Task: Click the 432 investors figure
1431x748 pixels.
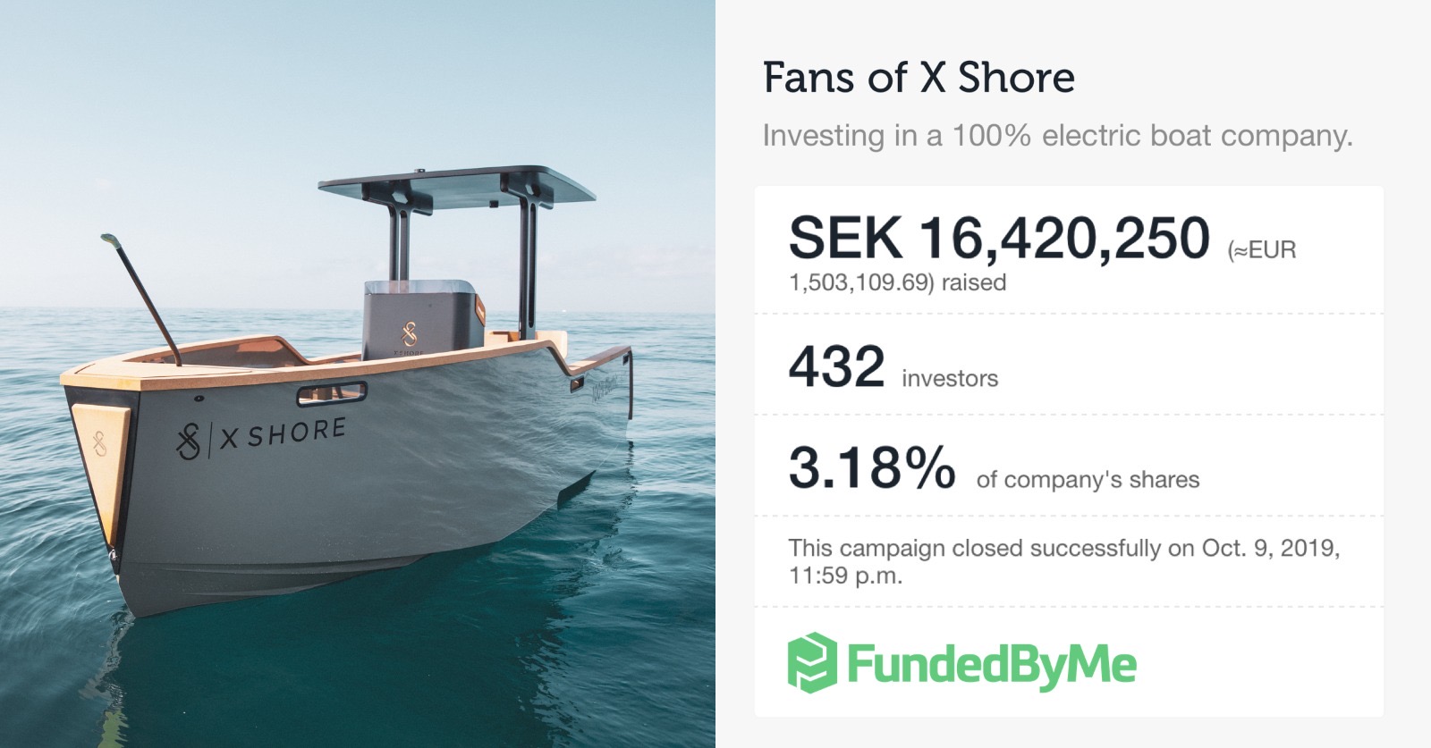Action: coord(836,366)
